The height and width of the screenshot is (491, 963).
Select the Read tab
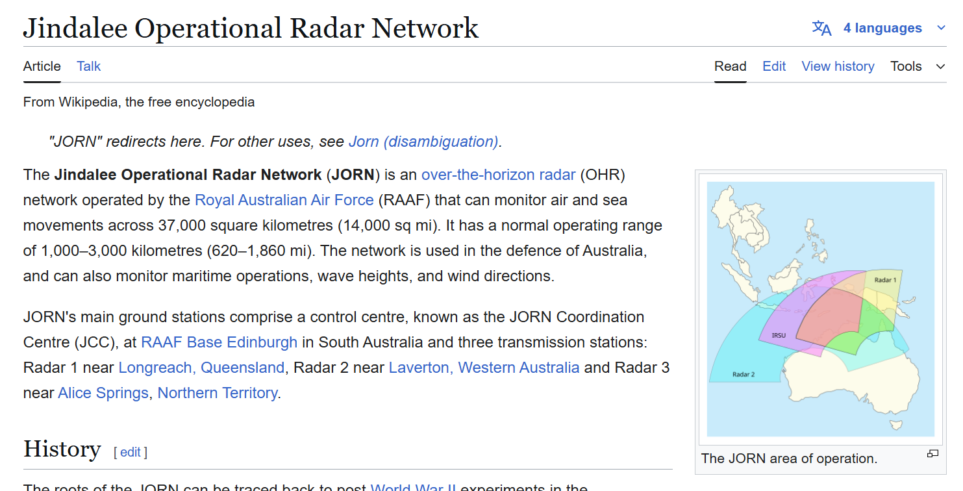pos(731,66)
